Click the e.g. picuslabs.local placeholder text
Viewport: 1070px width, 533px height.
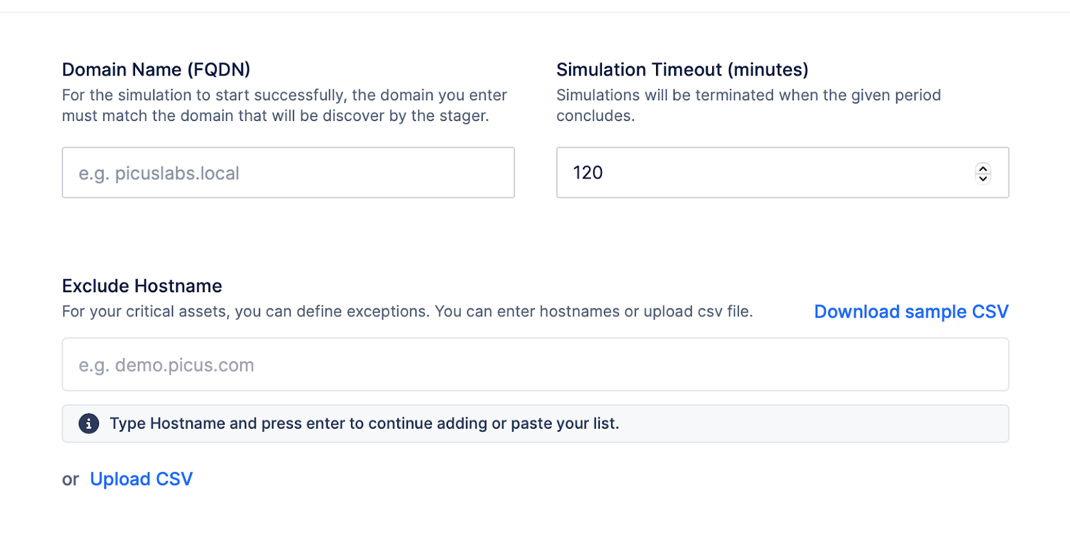[159, 173]
